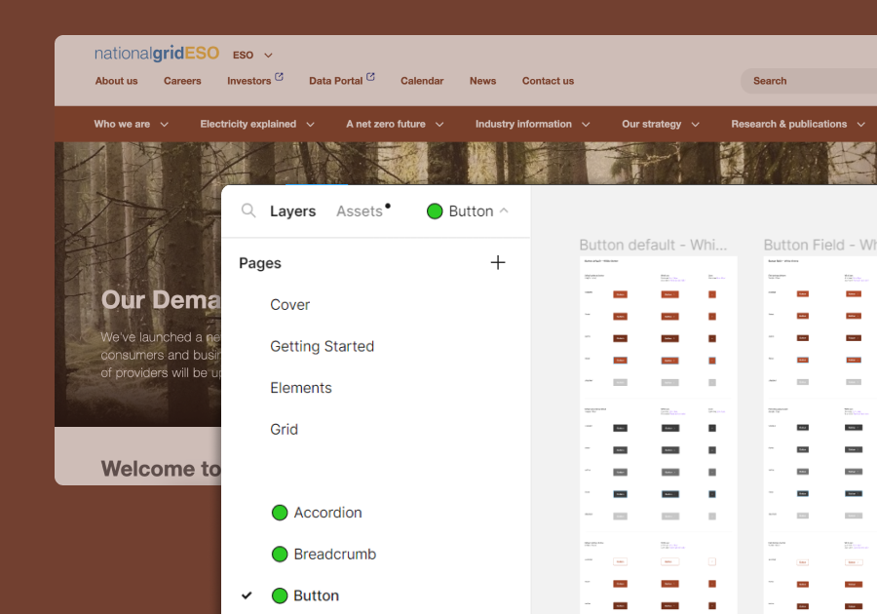Select the Getting Started page
877x614 pixels.
322,346
